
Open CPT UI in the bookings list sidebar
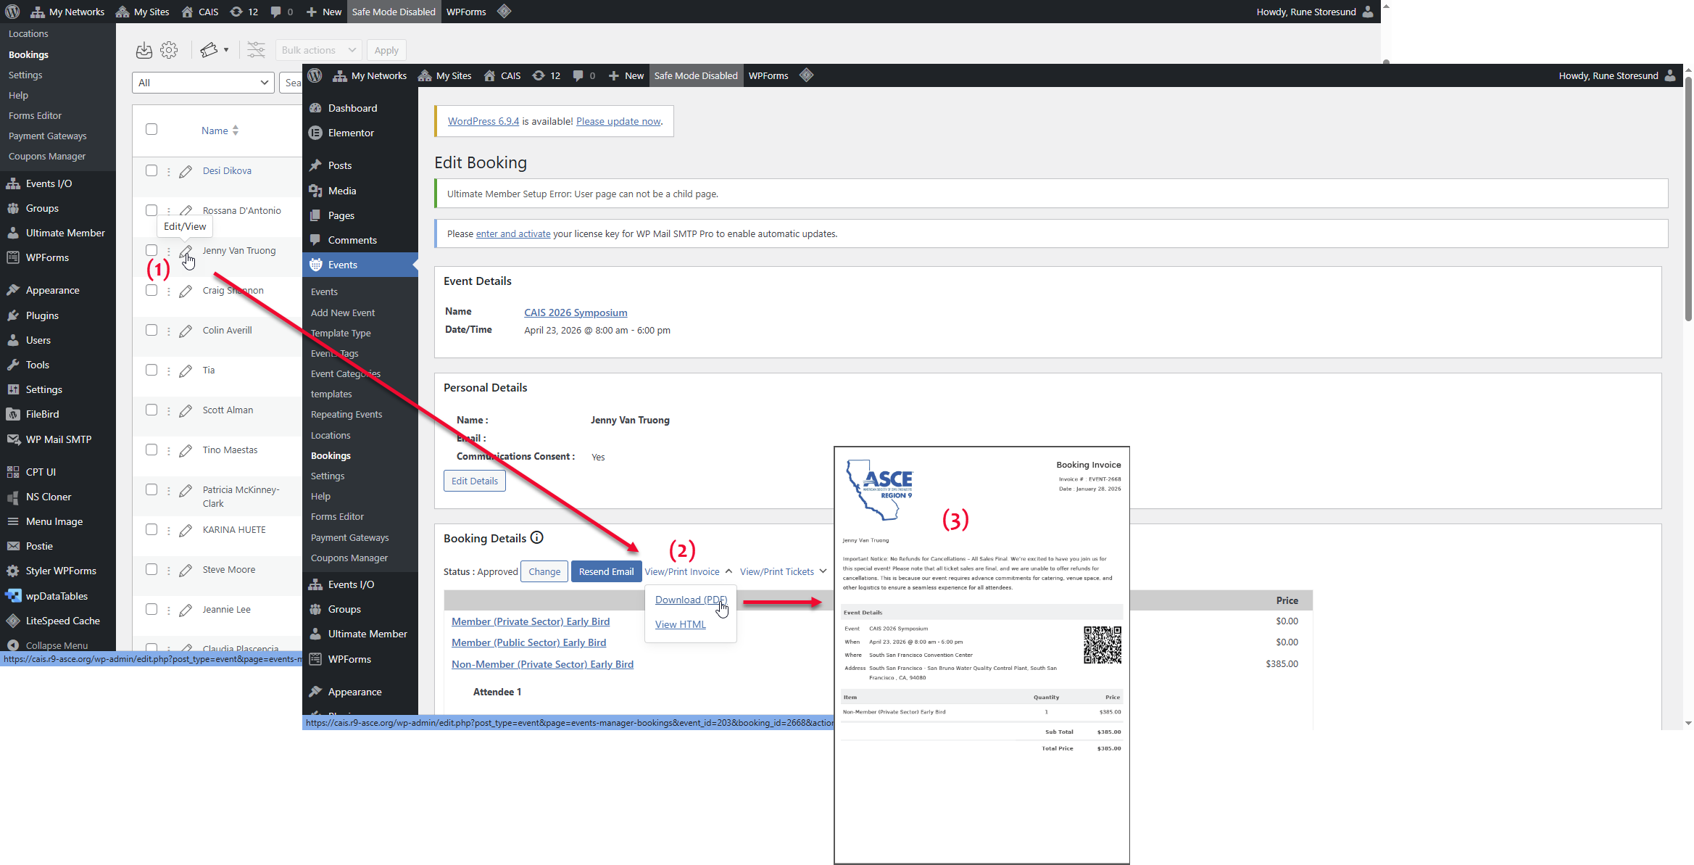point(41,472)
